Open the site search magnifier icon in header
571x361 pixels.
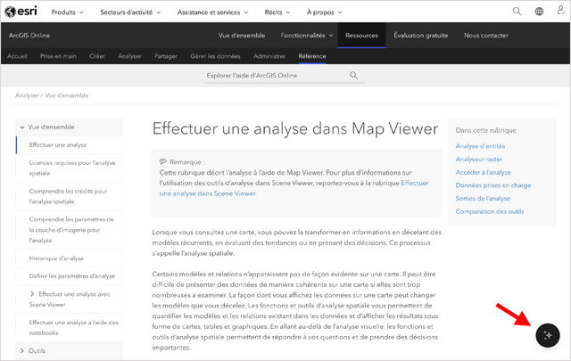click(517, 12)
